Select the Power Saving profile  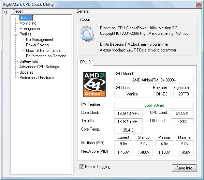pos(37,45)
